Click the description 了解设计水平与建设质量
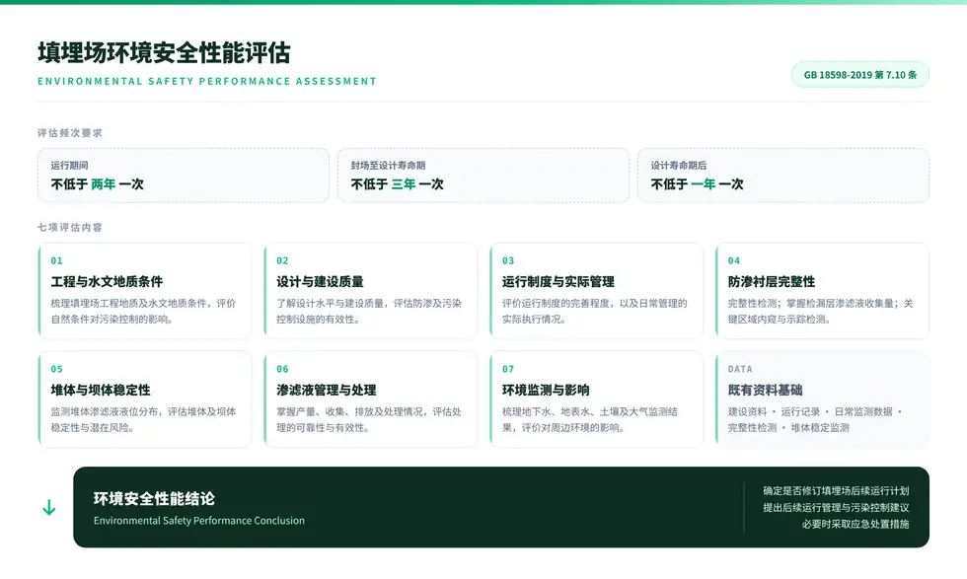This screenshot has height=579, width=967. [x=369, y=312]
